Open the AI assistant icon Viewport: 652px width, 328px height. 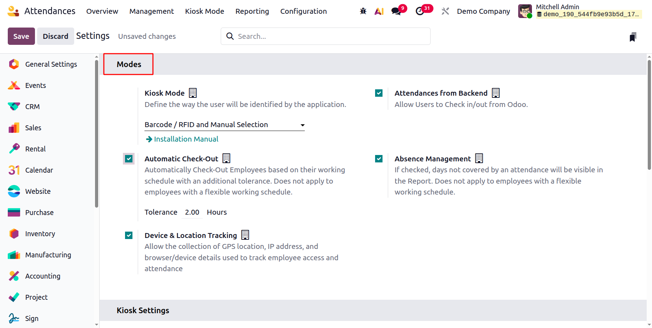point(379,11)
